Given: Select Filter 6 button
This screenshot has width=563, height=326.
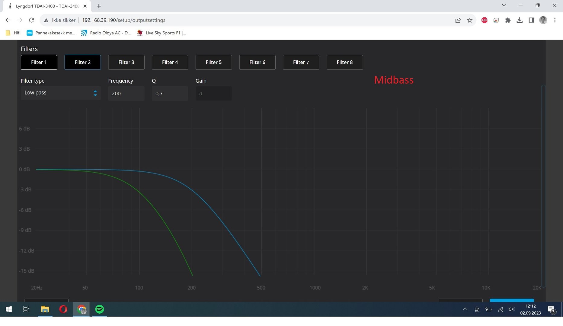Looking at the screenshot, I should (x=257, y=62).
